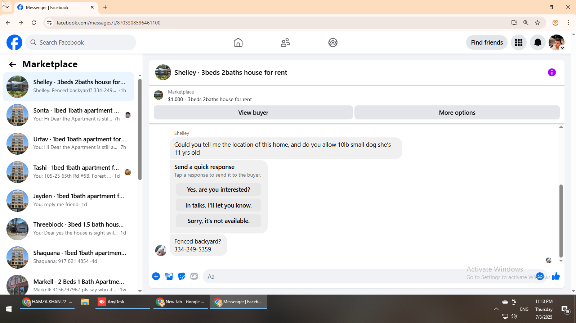Choose a sticker icon in composer
The width and height of the screenshot is (576, 323).
click(x=182, y=276)
